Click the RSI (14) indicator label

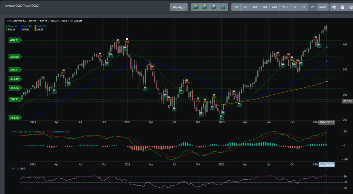pyautogui.click(x=16, y=169)
